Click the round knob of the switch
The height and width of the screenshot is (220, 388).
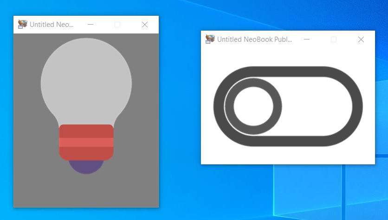click(253, 106)
